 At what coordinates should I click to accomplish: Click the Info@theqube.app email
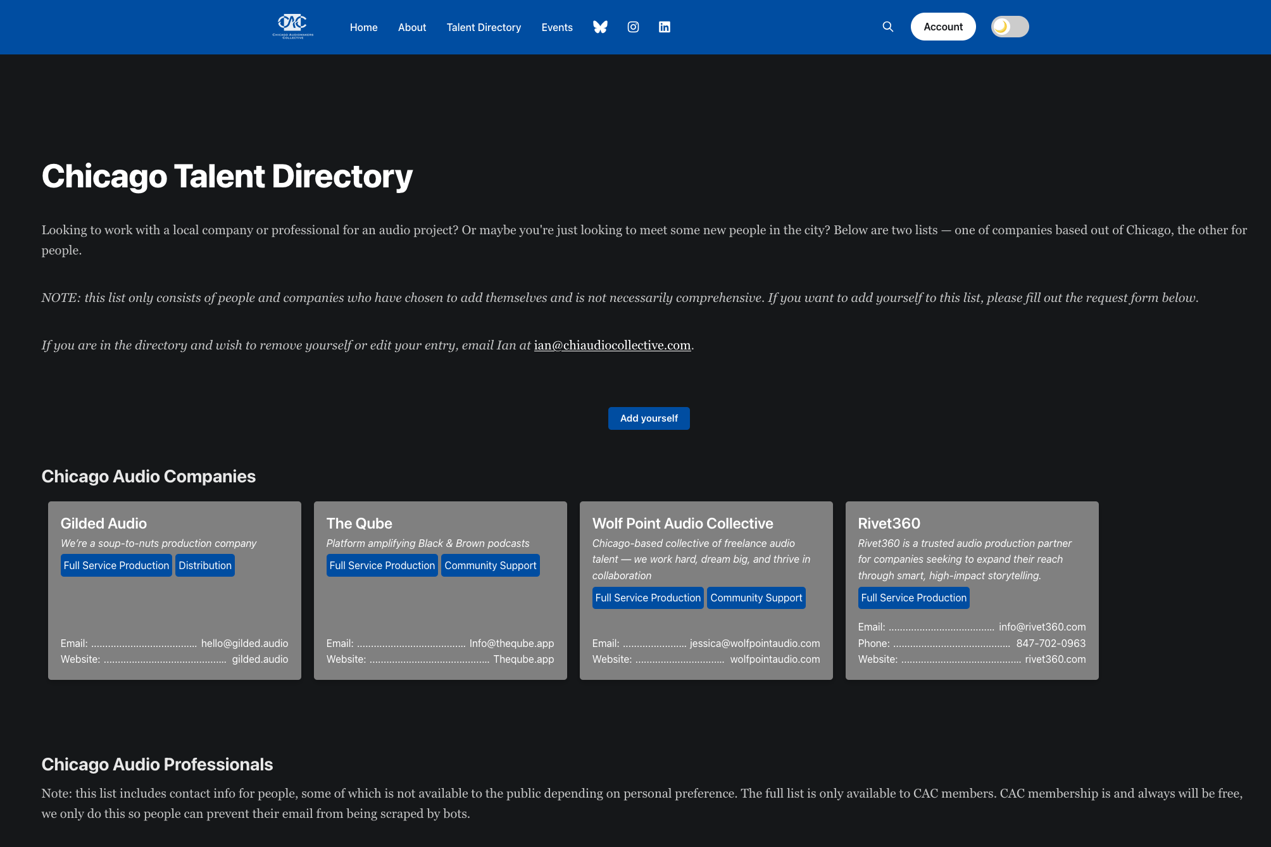pos(511,643)
